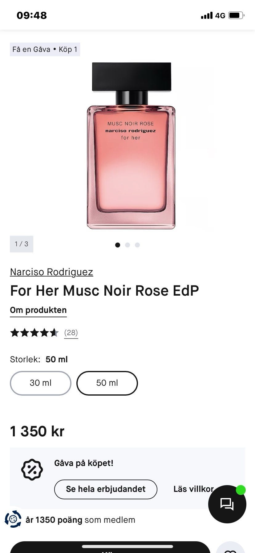The height and width of the screenshot is (553, 255).
Task: Select the first image indicator dot
Action: [x=117, y=245]
